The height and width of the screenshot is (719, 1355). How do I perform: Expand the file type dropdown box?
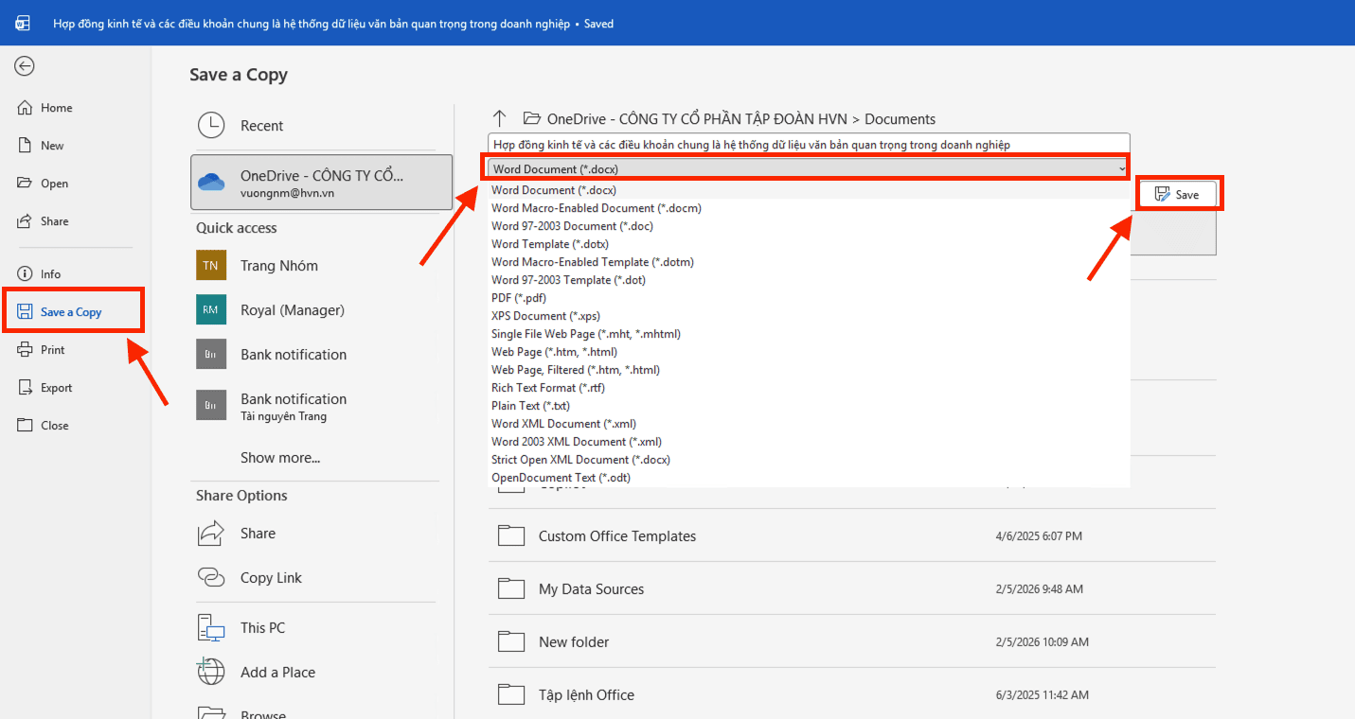click(808, 168)
